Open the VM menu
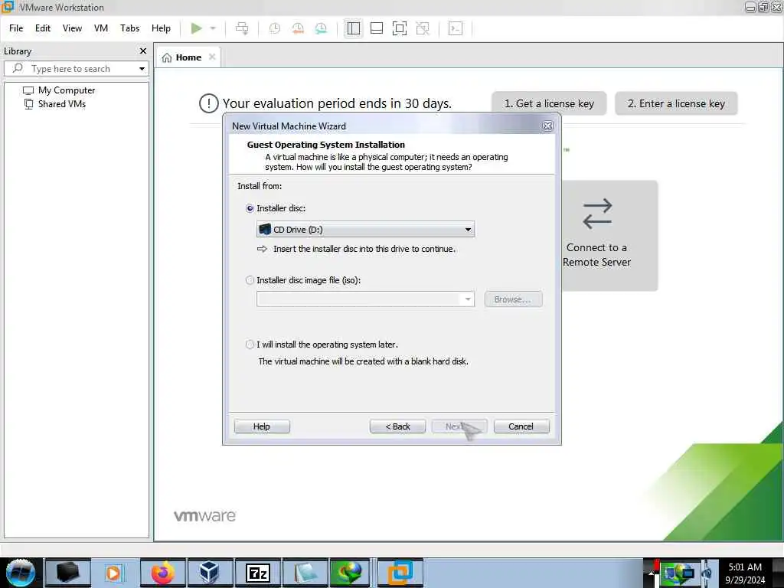The image size is (784, 588). [101, 28]
